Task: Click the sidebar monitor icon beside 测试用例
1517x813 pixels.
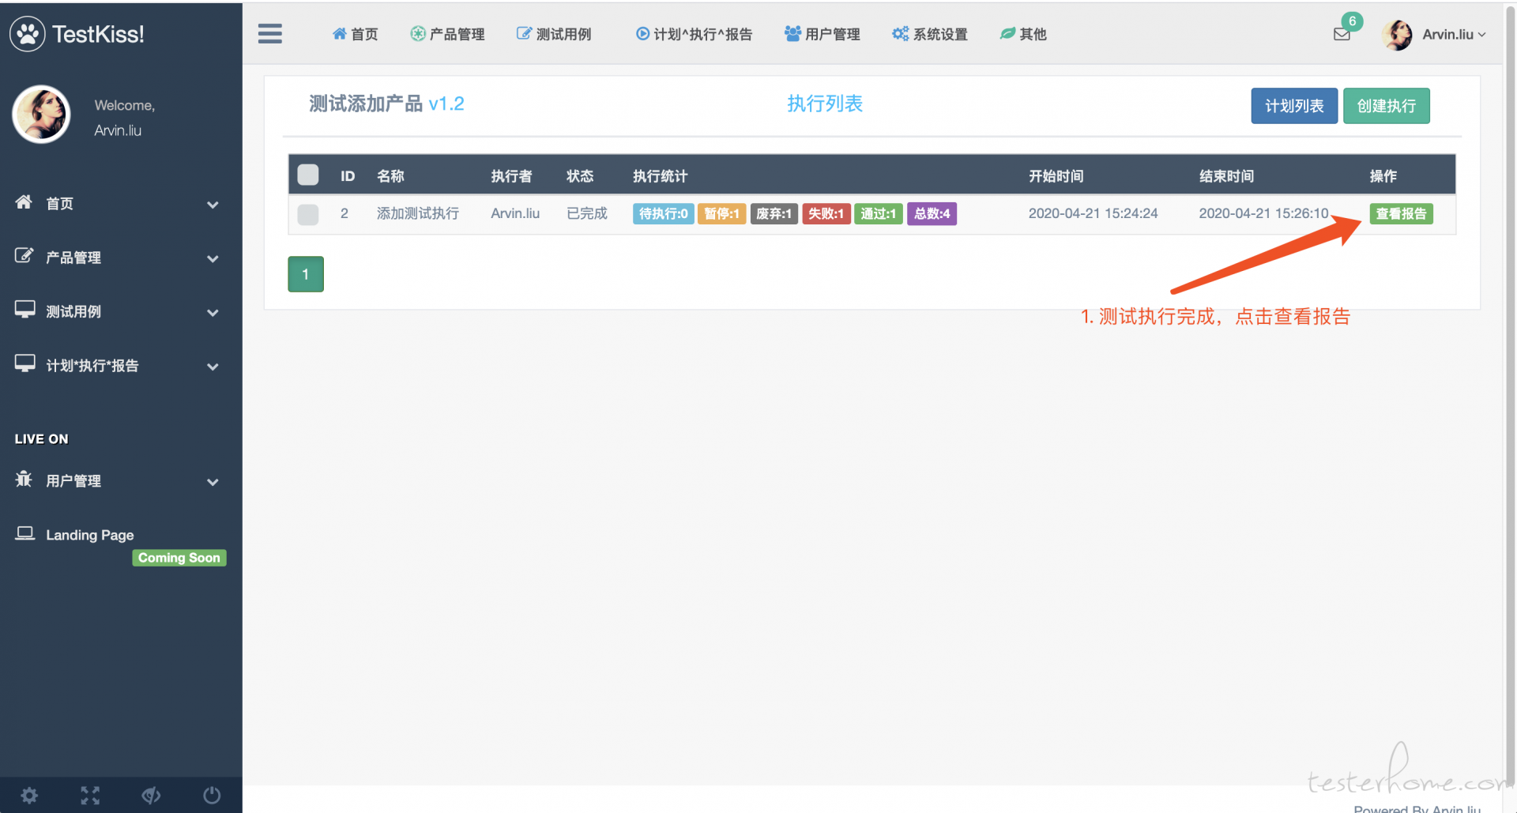Action: 24,310
